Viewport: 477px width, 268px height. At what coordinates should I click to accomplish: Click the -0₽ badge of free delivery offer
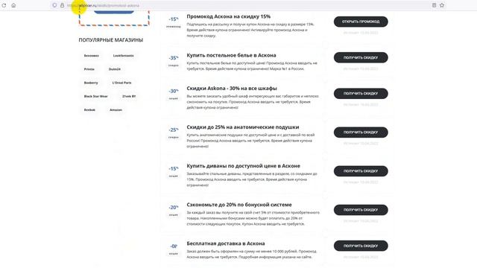(x=174, y=246)
